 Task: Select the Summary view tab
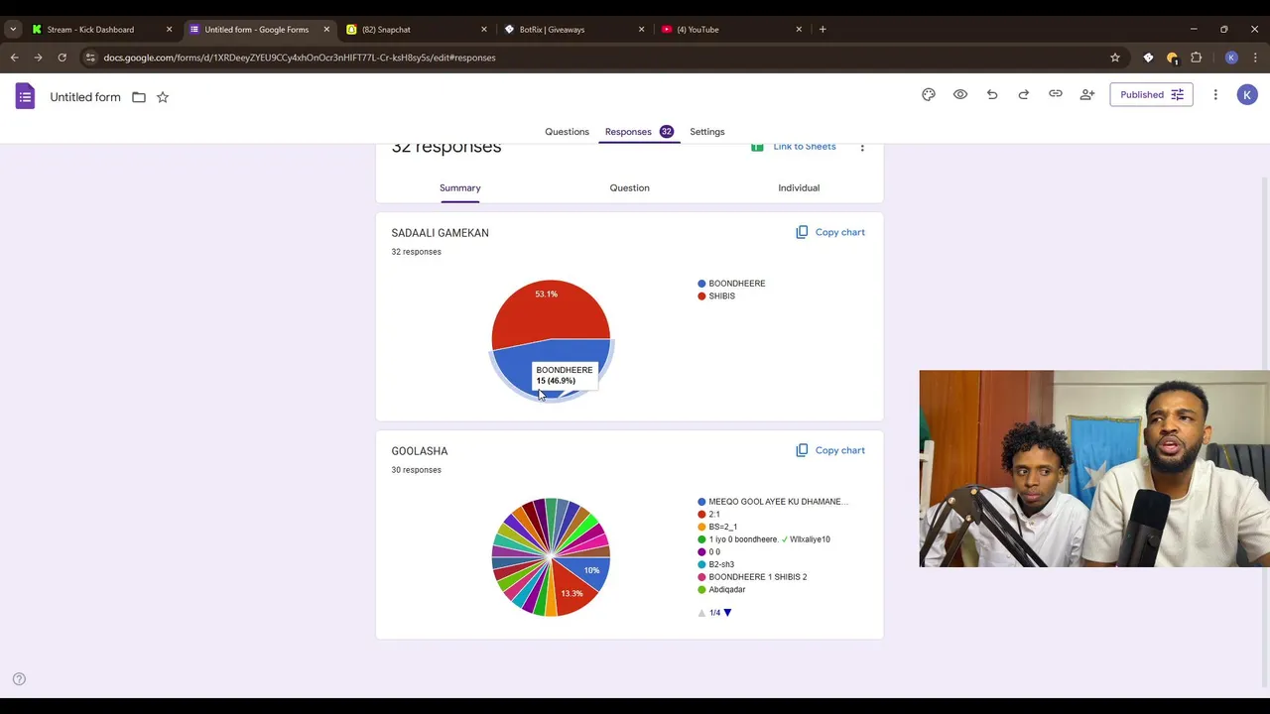459,187
